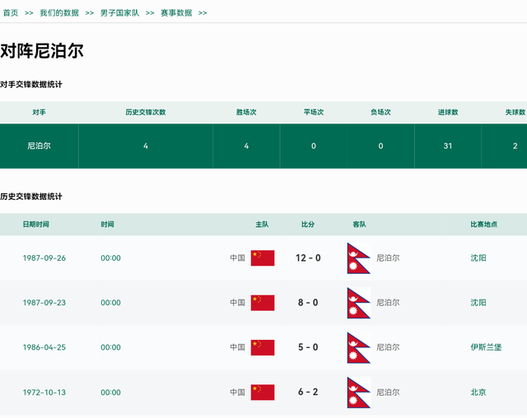Click 对手 column header

click(39, 112)
